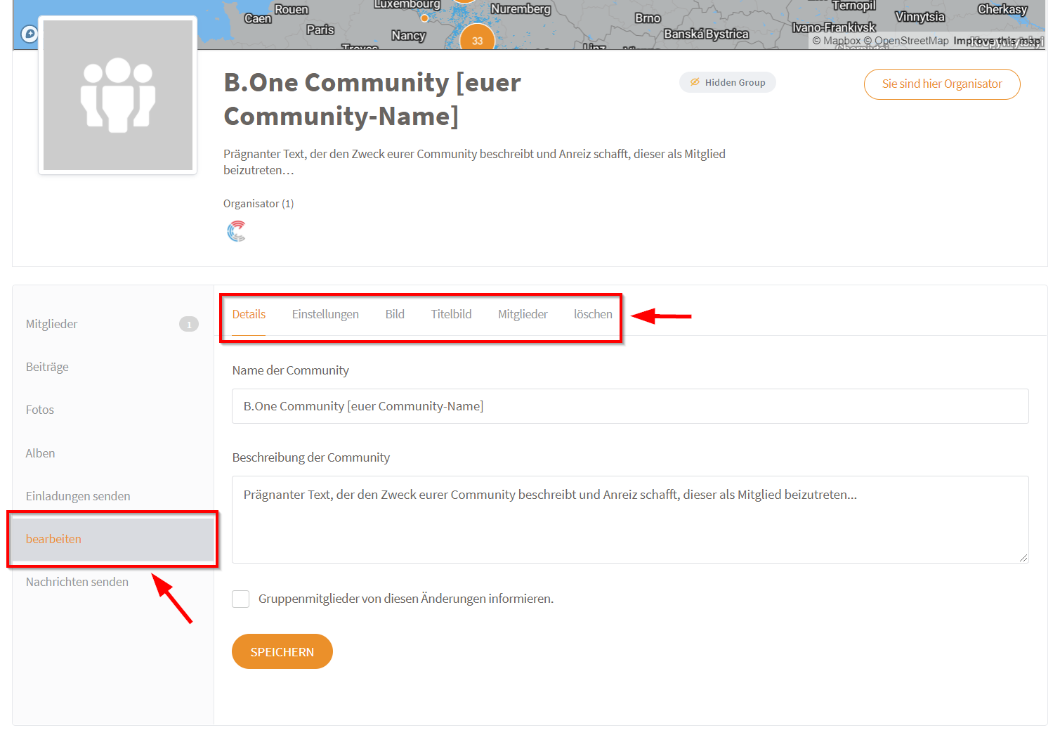This screenshot has height=735, width=1060.
Task: Click the Hidden Group badge
Action: pos(728,82)
